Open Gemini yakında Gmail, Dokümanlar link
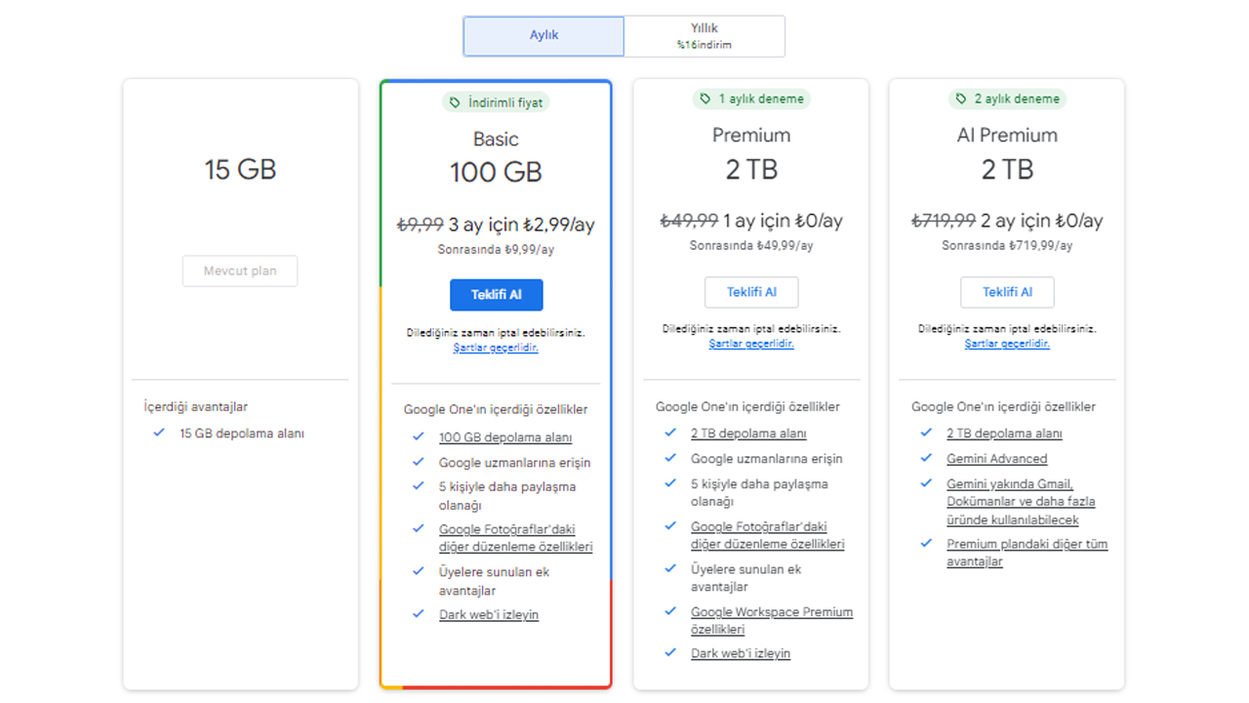The height and width of the screenshot is (703, 1249). (1021, 502)
